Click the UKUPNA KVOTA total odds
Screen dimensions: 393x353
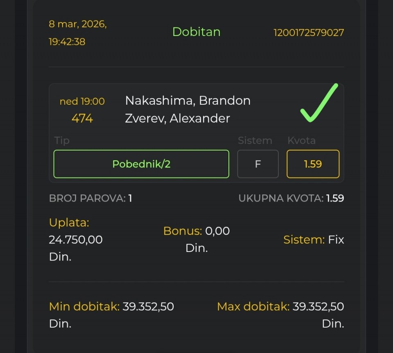[291, 198]
